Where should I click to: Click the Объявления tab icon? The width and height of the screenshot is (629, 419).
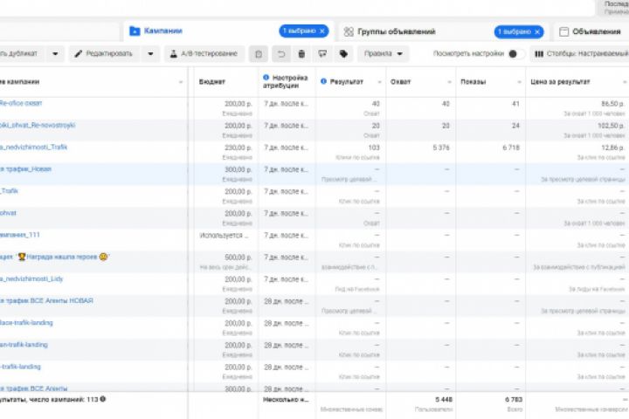[563, 31]
